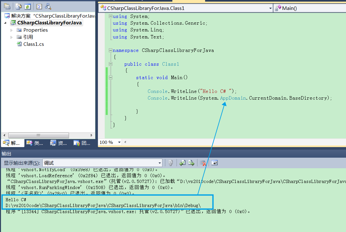346x232 pixels.
Task: Click the View Class Diagram icon
Action: click(48, 6)
